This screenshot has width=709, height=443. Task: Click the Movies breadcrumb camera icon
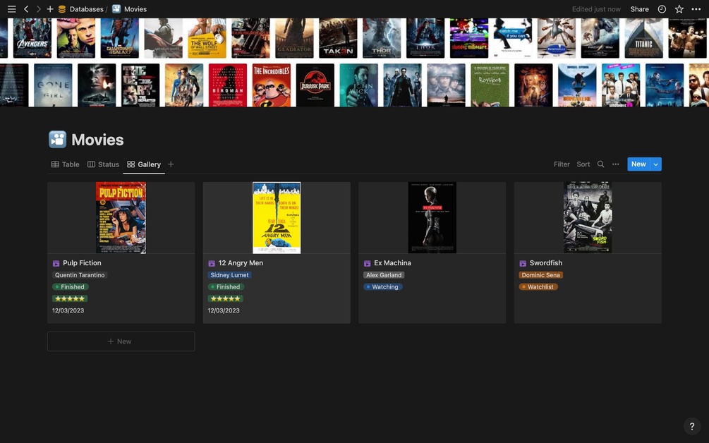pyautogui.click(x=116, y=9)
